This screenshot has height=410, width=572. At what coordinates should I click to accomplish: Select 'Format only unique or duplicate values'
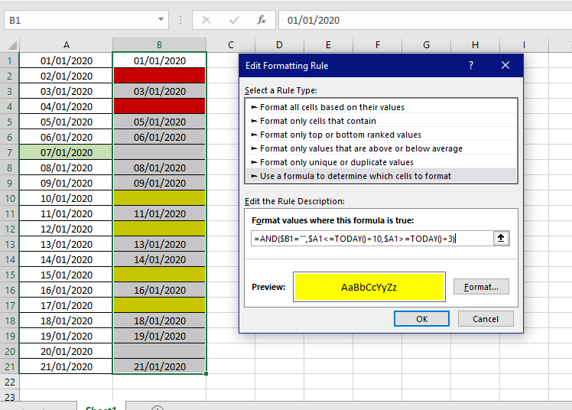pyautogui.click(x=382, y=162)
